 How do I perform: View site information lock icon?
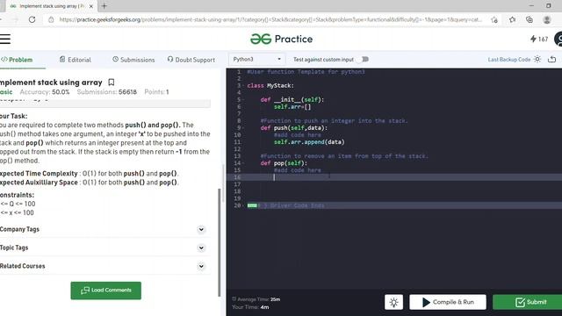pyautogui.click(x=51, y=19)
